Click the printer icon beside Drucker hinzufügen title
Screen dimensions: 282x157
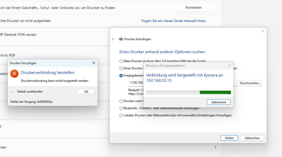pyautogui.click(x=121, y=39)
